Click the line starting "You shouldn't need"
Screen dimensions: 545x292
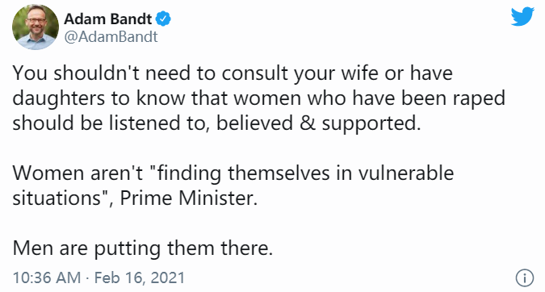[233, 73]
